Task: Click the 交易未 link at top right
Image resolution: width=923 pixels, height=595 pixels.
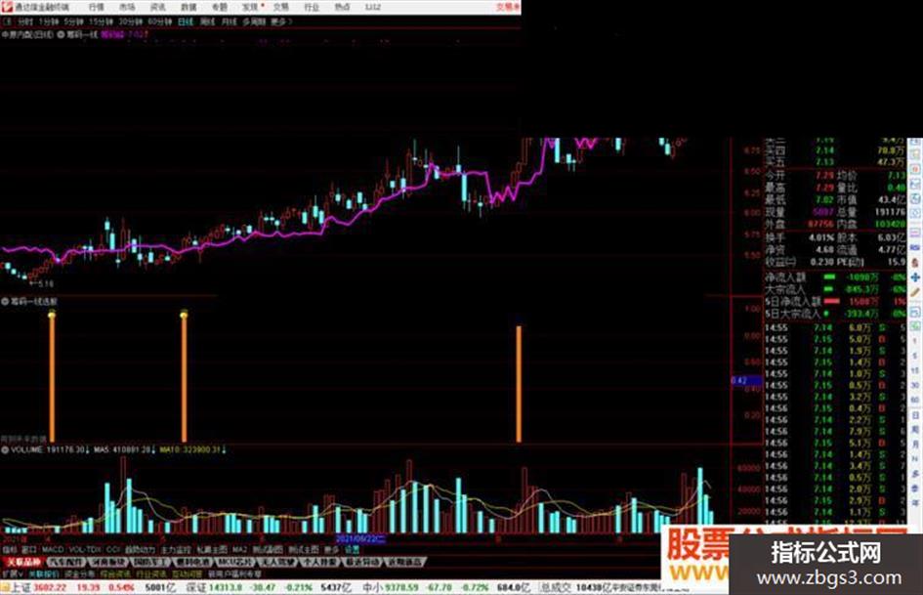Action: point(508,7)
